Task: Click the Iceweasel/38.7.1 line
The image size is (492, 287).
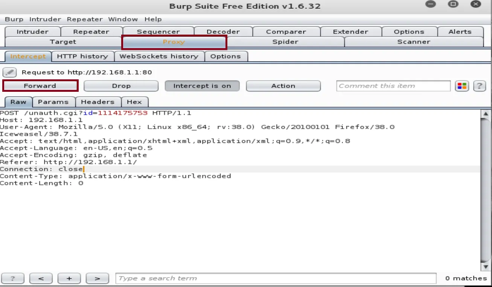Action: tap(39, 134)
